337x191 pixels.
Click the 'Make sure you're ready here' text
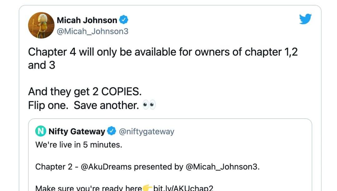click(89, 188)
